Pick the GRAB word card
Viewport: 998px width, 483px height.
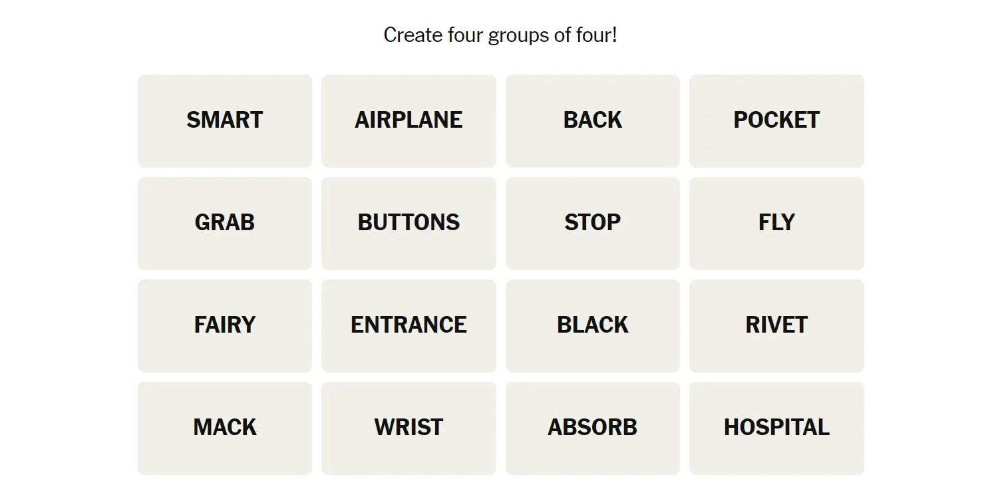click(x=225, y=223)
